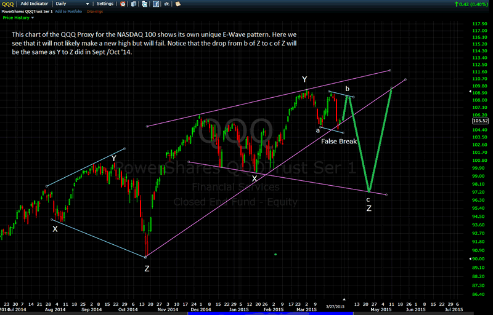Click the 105.52 current price label
Screen dimensions: 493x315
click(481, 121)
